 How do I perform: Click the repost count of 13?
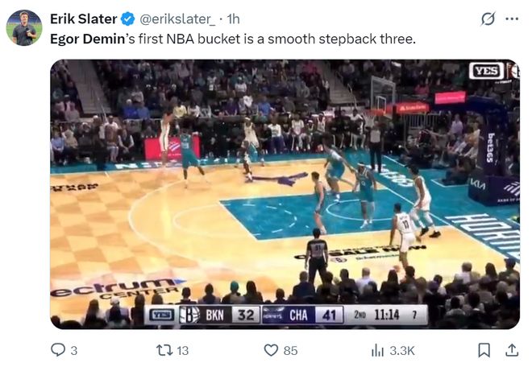coord(182,350)
